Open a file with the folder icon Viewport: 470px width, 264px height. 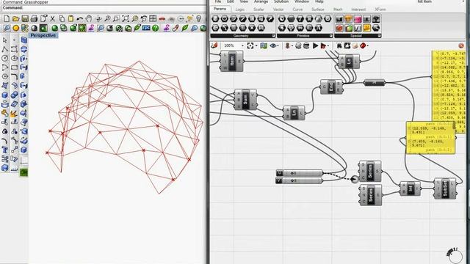(15, 18)
